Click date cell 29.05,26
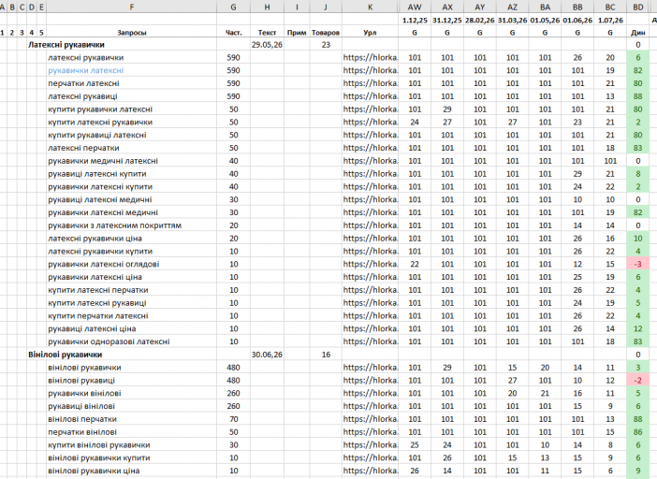Image resolution: width=657 pixels, height=479 pixels. 267,45
